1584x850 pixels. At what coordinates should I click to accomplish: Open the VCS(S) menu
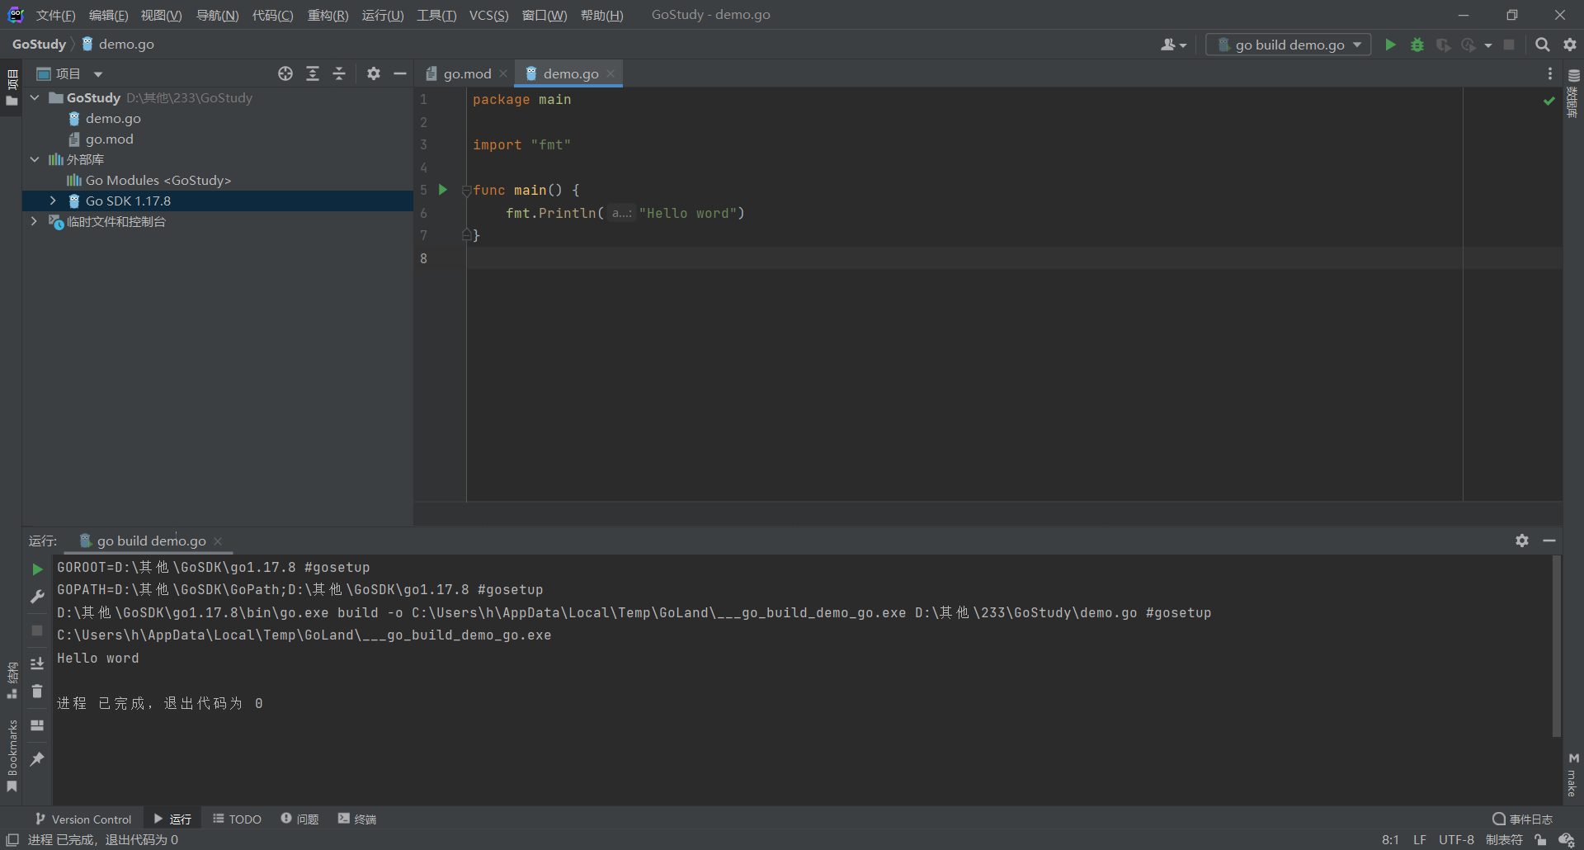pos(488,15)
